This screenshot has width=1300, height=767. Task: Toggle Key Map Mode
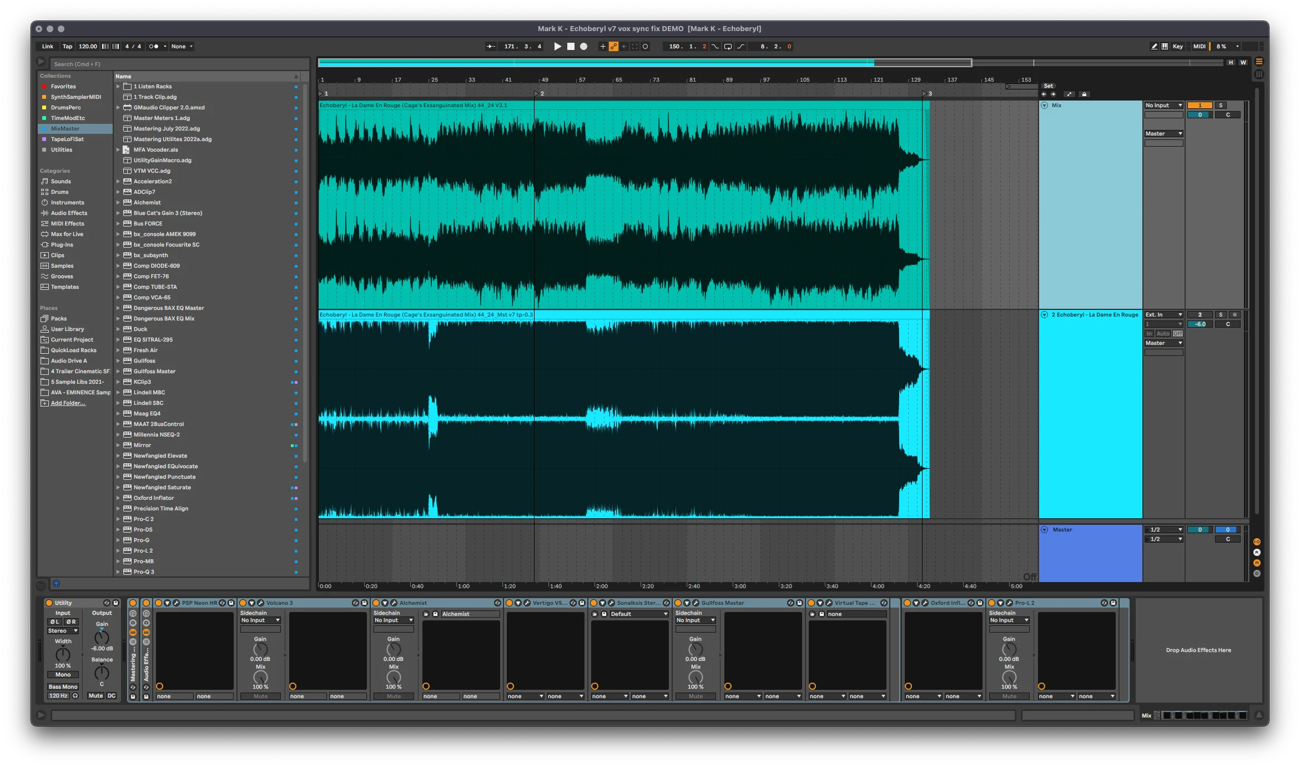pos(1177,47)
